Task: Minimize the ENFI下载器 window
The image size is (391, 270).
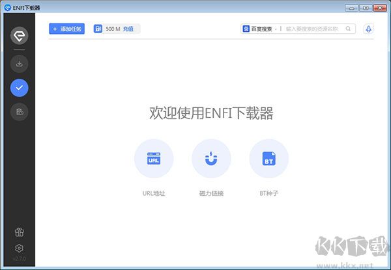Action: coord(351,8)
